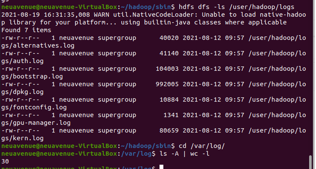This screenshot has height=169, width=316.
Task: Click the terminal scrollbar thumb
Action: (310, 162)
